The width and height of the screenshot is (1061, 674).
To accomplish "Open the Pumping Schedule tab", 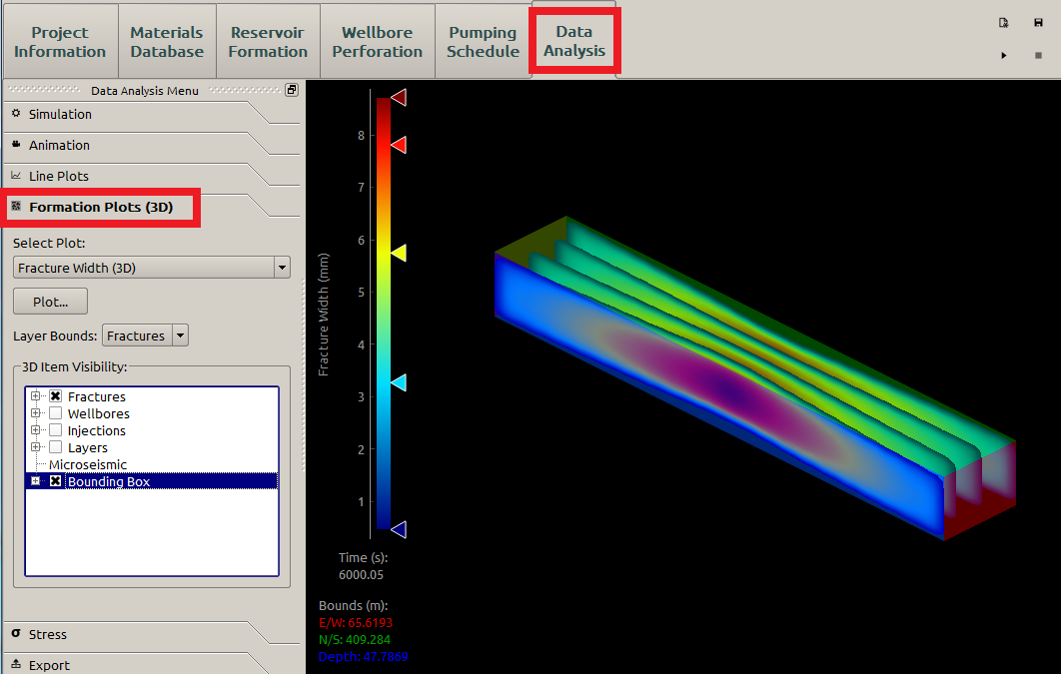I will pos(484,42).
